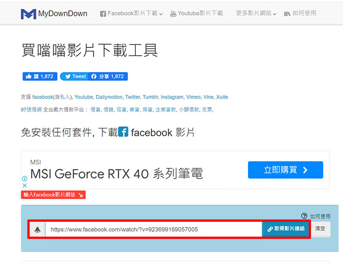Open the Dailymotion supported site link
Screen dimensions: 343x264
(109, 97)
